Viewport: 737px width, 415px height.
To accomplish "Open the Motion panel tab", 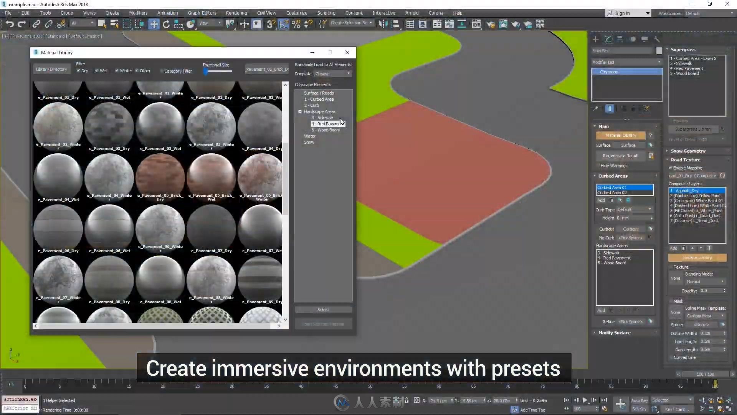I will pos(633,39).
